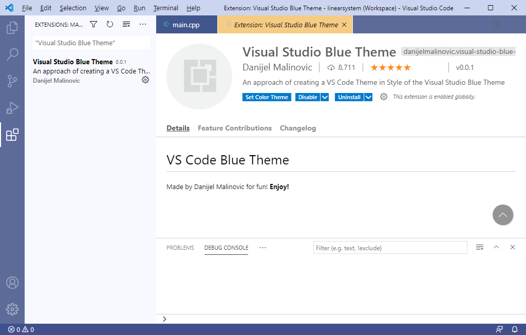Open the Terminal menu
Viewport: 526px width, 335px height.
(x=166, y=8)
